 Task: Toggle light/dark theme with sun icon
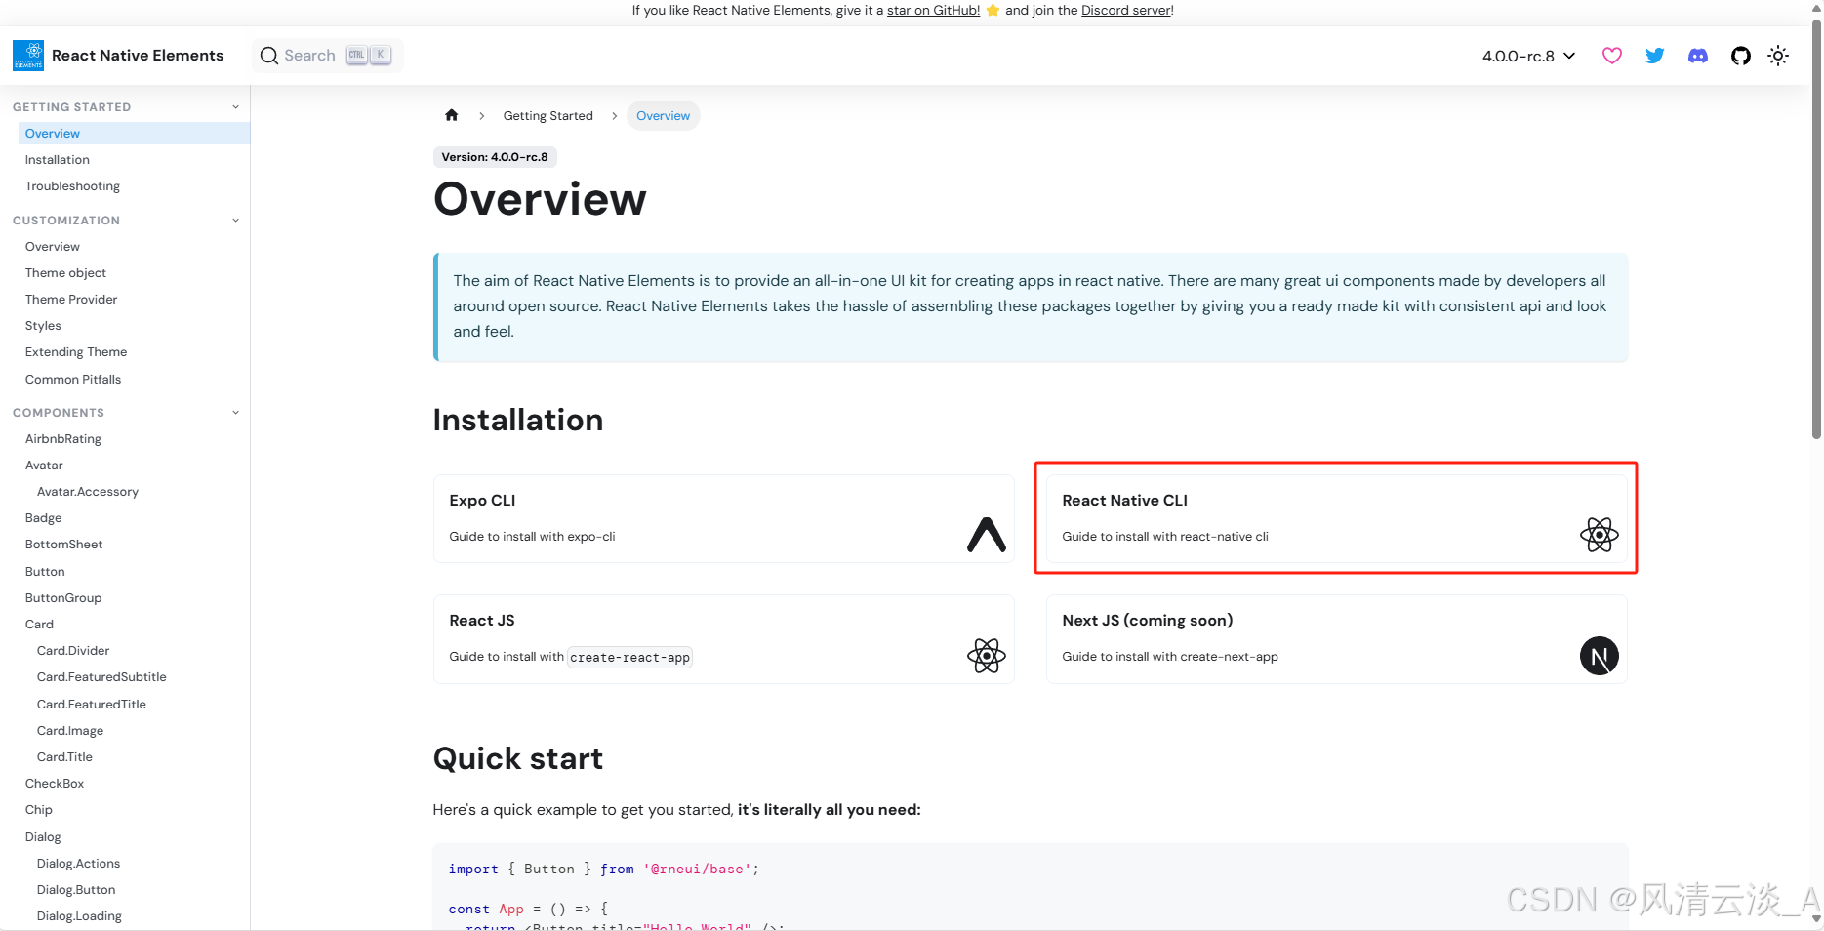click(x=1778, y=56)
